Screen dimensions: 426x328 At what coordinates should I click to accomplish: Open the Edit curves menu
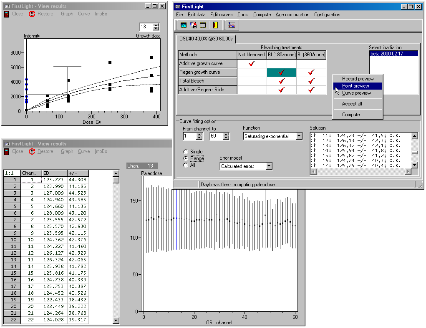pyautogui.click(x=221, y=15)
